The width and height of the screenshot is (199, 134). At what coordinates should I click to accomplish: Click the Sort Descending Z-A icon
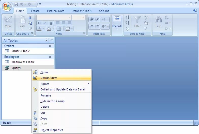pos(127,23)
